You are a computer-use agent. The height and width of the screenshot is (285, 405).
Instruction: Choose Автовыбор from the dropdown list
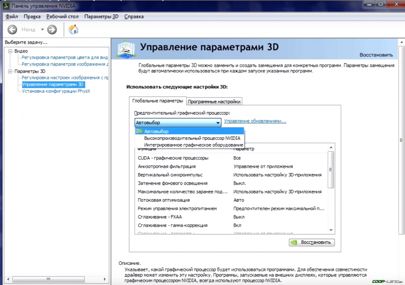[x=189, y=131]
